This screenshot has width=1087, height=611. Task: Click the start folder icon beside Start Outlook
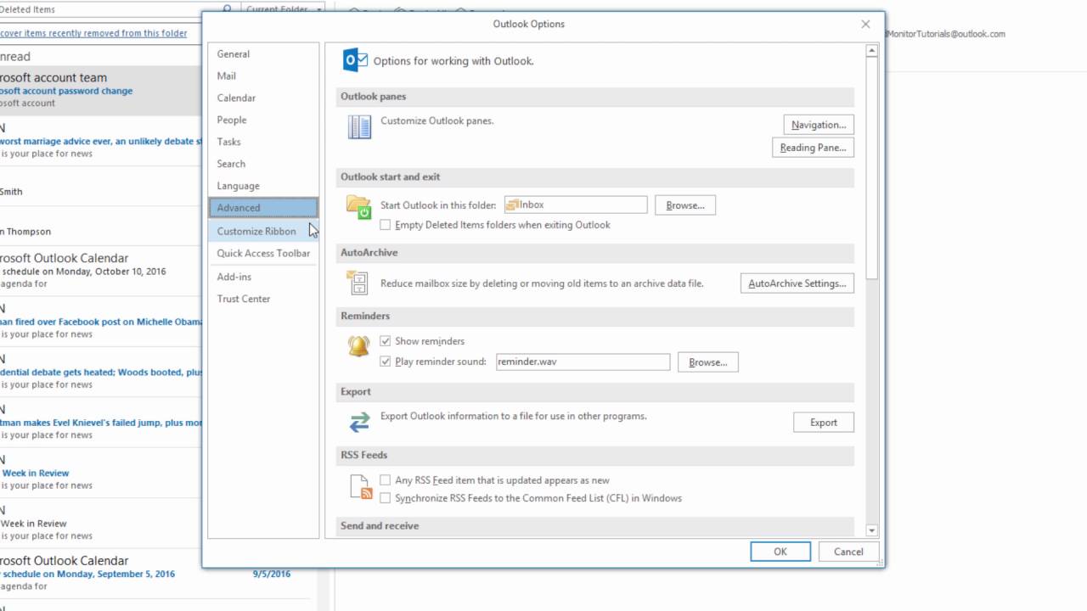358,207
